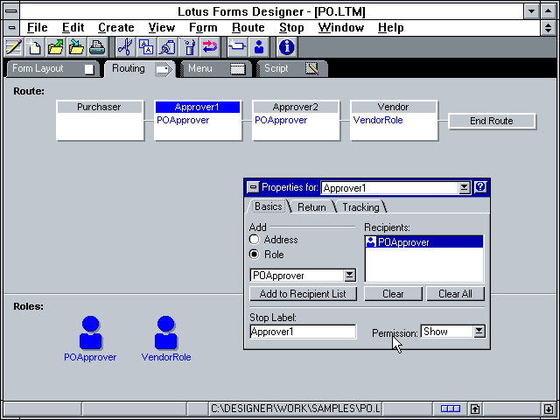The width and height of the screenshot is (560, 420).
Task: Switch to the Script tab
Action: (291, 68)
